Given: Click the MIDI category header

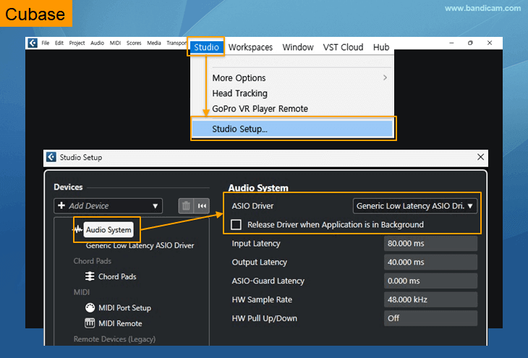Looking at the screenshot, I should point(82,292).
